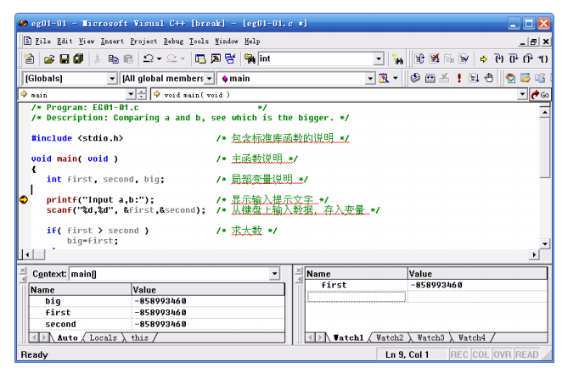Viewport: 562px width, 373px height.
Task: Switch to the Locals tab
Action: coord(103,337)
